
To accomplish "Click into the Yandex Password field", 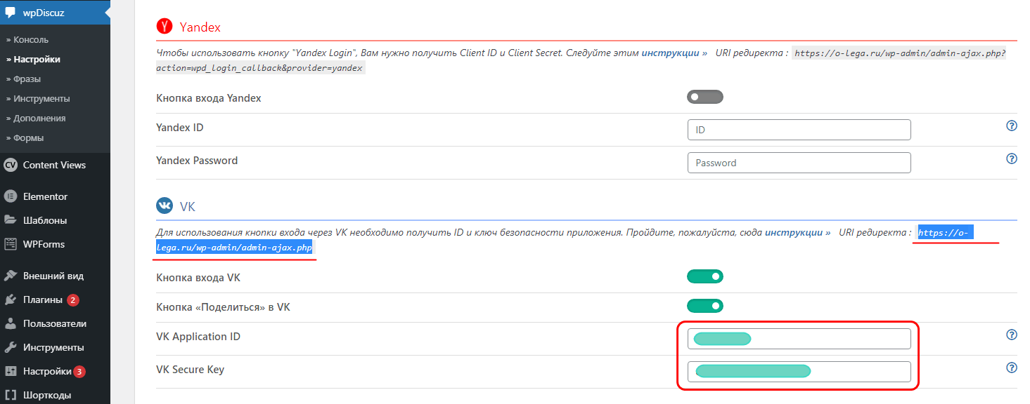I will pos(799,163).
